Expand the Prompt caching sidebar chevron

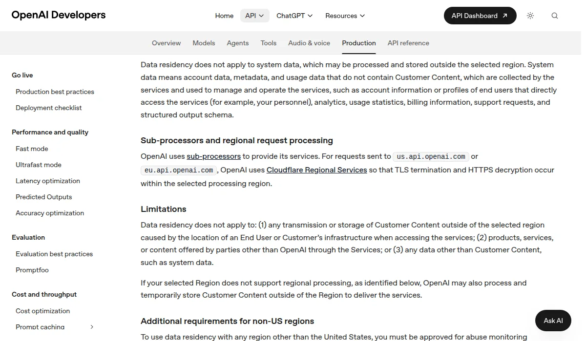pos(92,327)
